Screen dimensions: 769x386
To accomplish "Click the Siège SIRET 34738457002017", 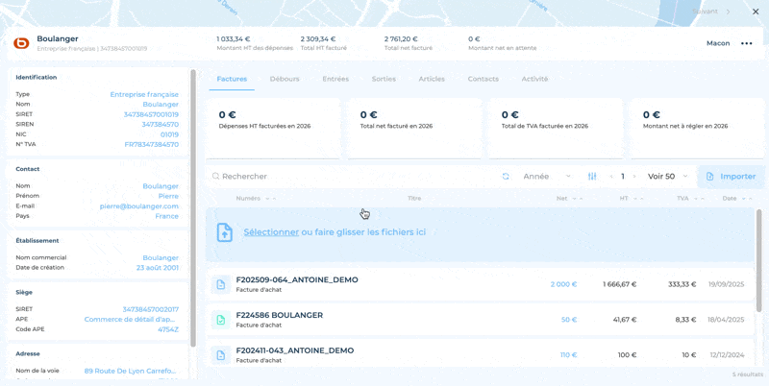I will [x=151, y=309].
